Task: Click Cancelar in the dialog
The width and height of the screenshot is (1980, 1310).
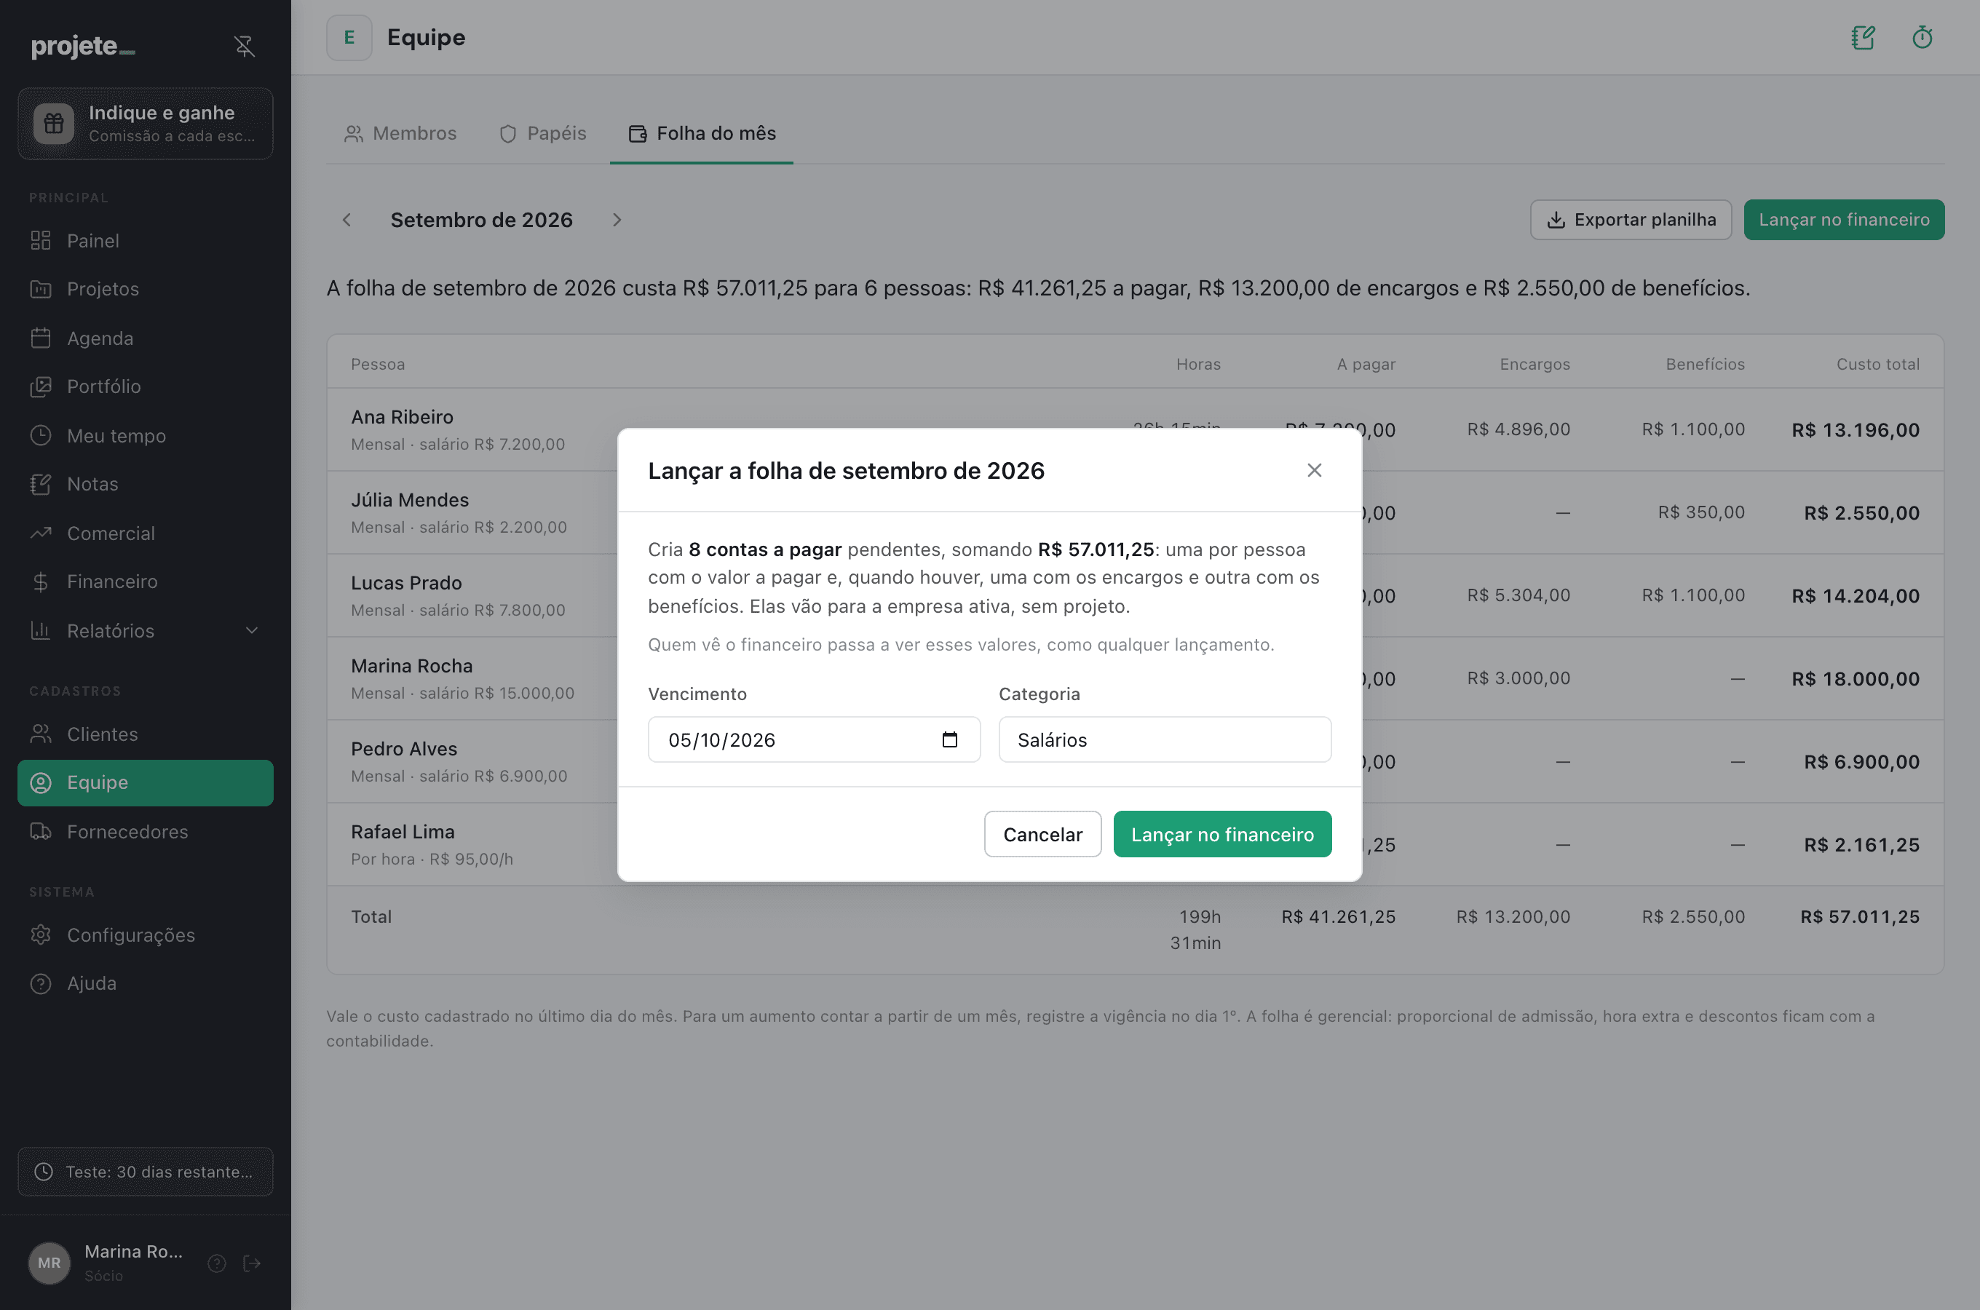Action: 1042,834
